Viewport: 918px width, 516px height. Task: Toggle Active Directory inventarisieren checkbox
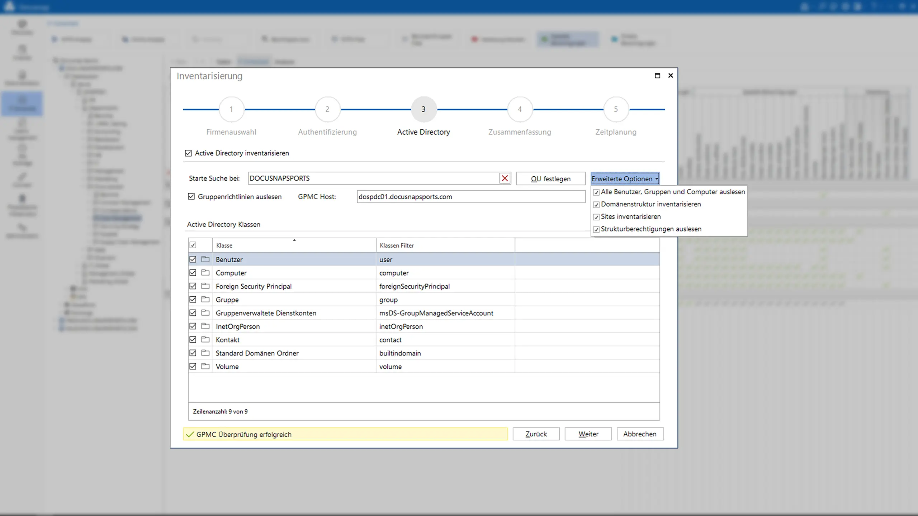coord(188,153)
